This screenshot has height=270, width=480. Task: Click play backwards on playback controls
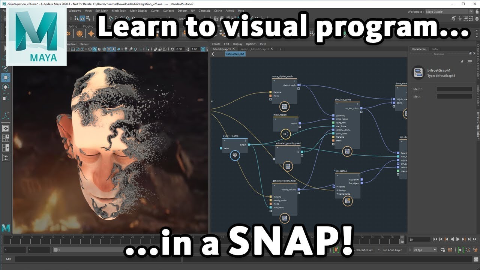pyautogui.click(x=452, y=239)
